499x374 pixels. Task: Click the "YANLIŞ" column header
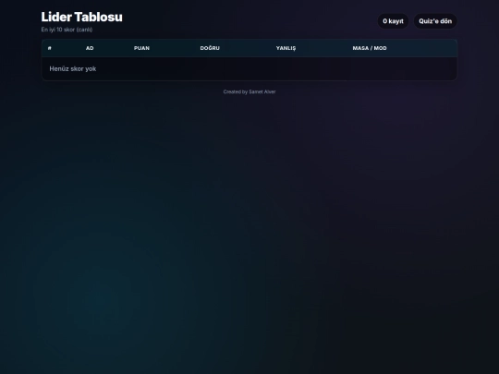tap(286, 48)
